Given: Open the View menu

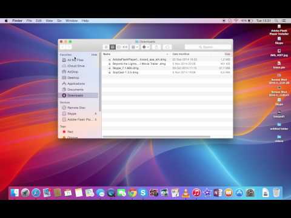Looking at the screenshot, I should (x=49, y=21).
